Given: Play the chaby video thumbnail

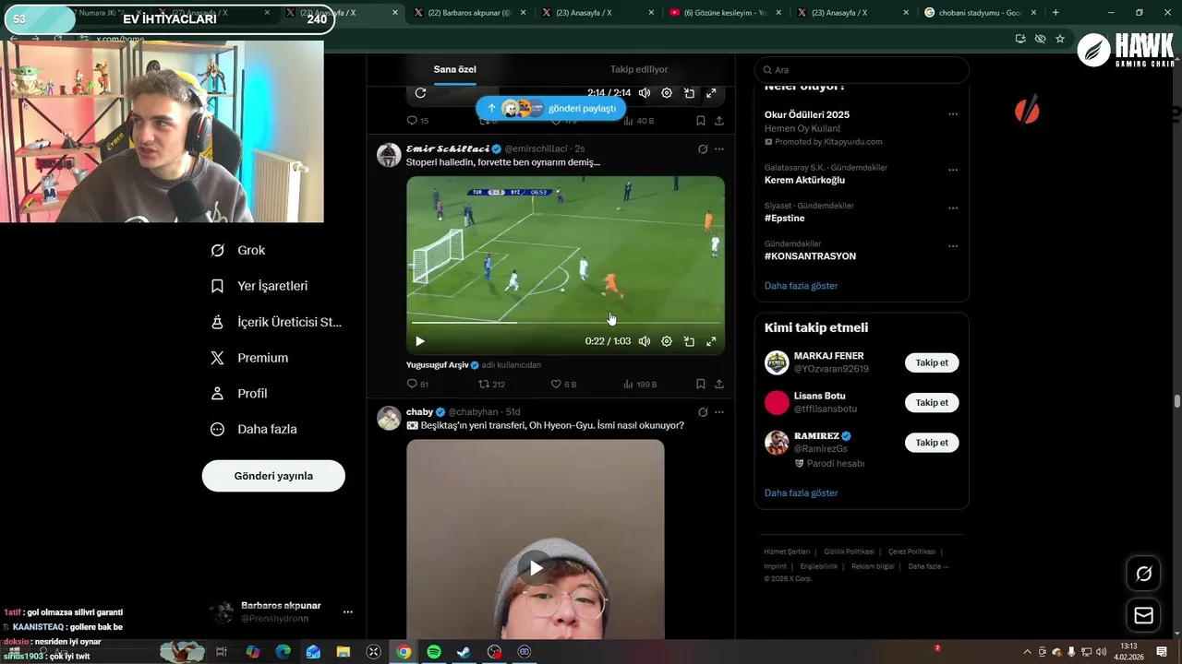Looking at the screenshot, I should click(x=536, y=568).
